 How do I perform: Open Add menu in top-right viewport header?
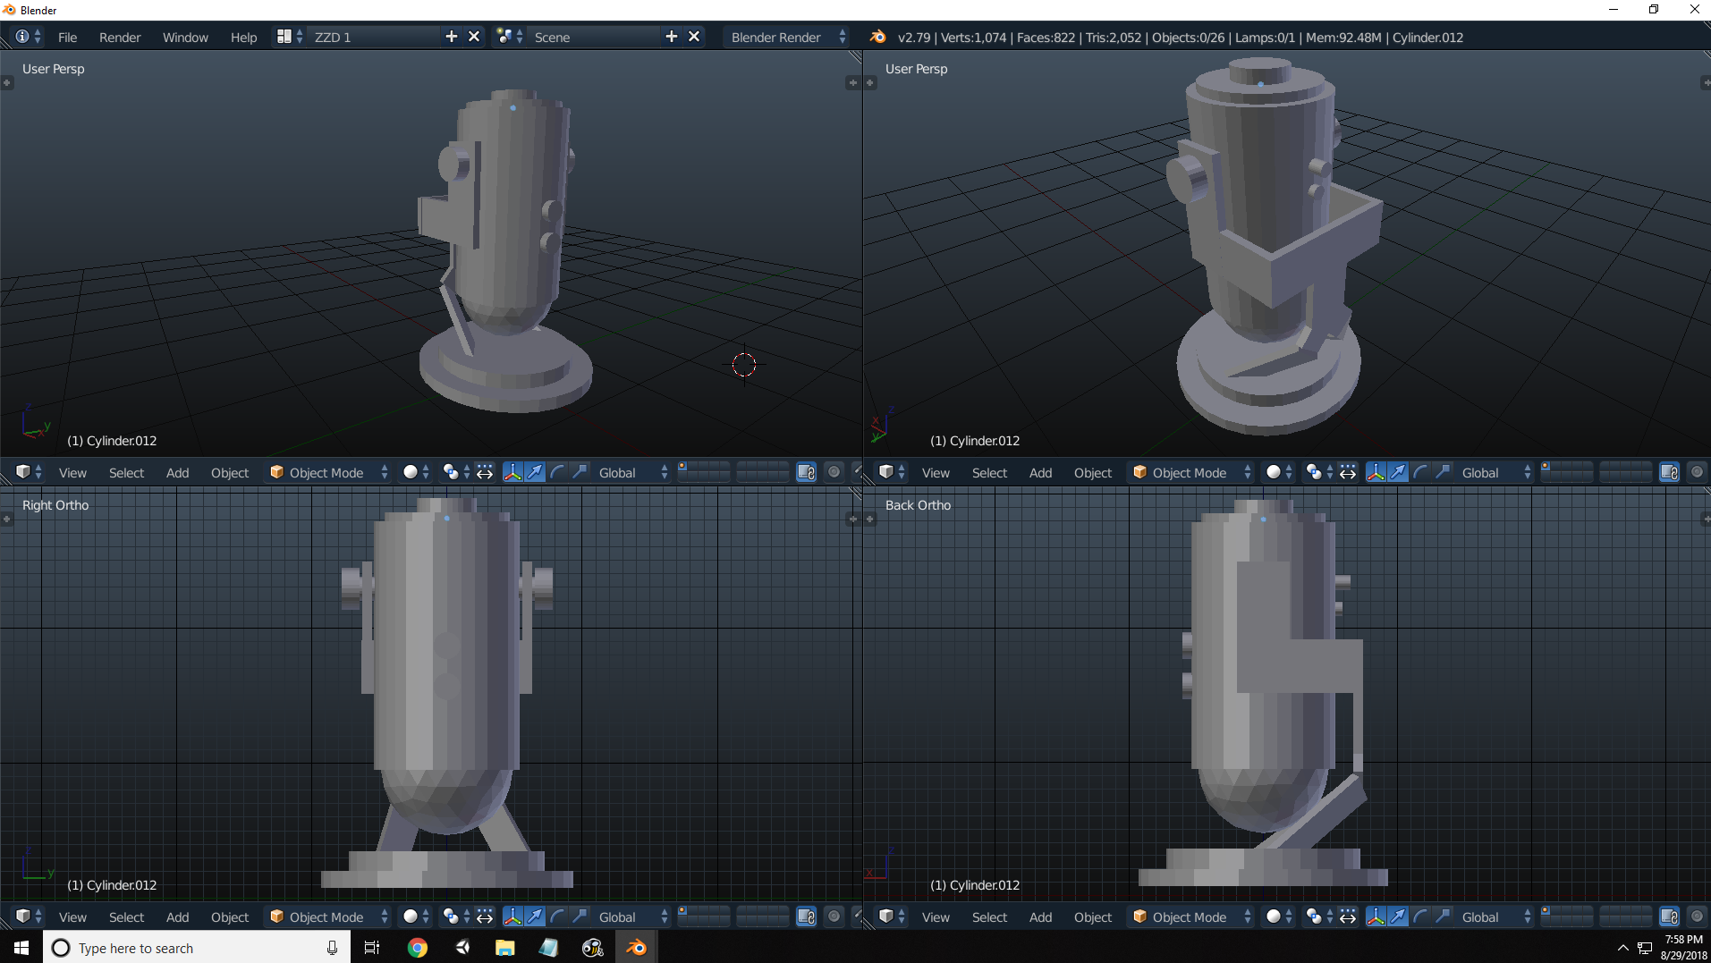1040,472
